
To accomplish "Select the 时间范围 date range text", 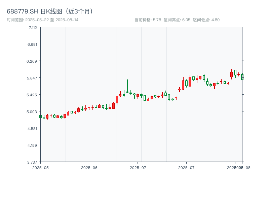I will point(43,20).
